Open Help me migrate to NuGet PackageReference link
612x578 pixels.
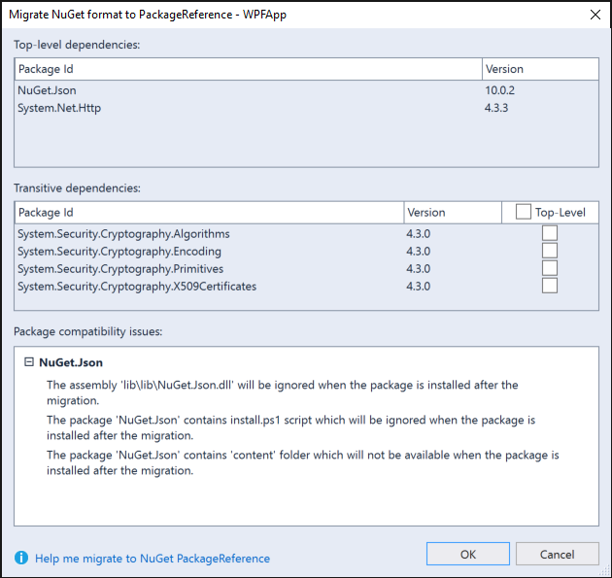coord(153,559)
